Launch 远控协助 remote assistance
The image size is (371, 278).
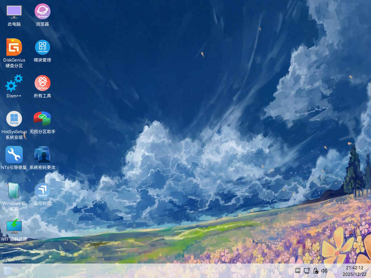click(42, 190)
